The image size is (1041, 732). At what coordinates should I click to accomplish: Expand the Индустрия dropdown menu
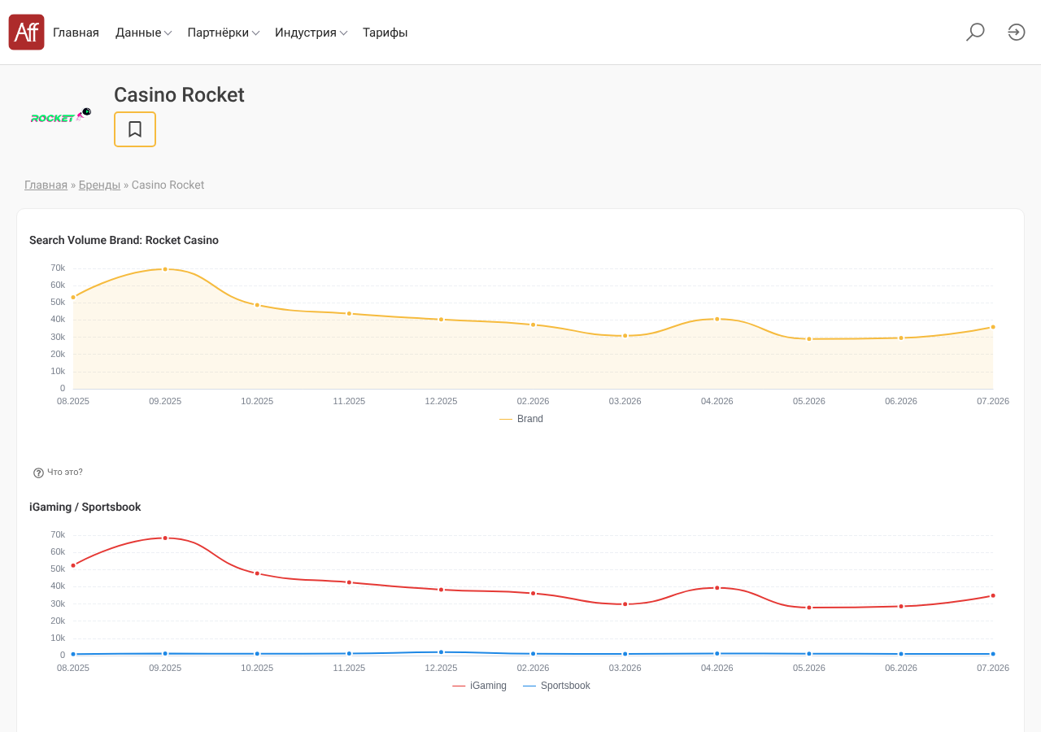tap(311, 33)
